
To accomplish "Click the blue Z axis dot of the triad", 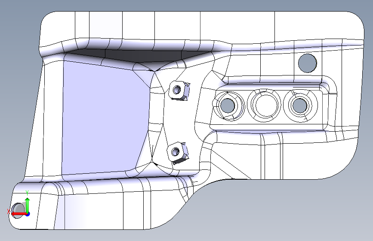I will click(28, 214).
